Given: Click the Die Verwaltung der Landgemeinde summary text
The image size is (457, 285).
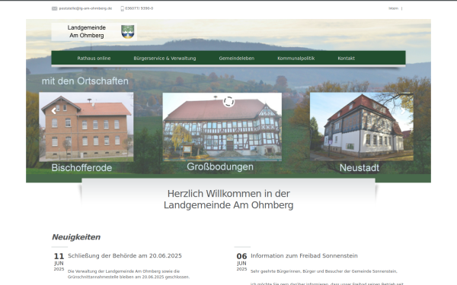Looking at the screenshot, I should pyautogui.click(x=129, y=274).
